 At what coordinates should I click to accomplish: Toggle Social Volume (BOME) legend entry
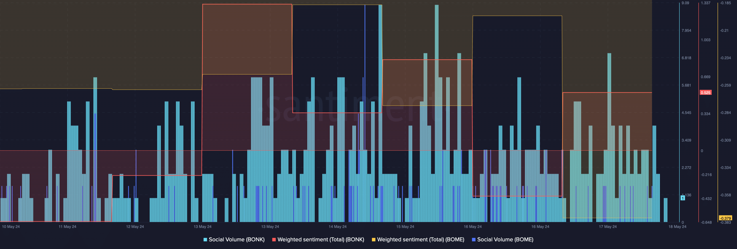[503, 240]
